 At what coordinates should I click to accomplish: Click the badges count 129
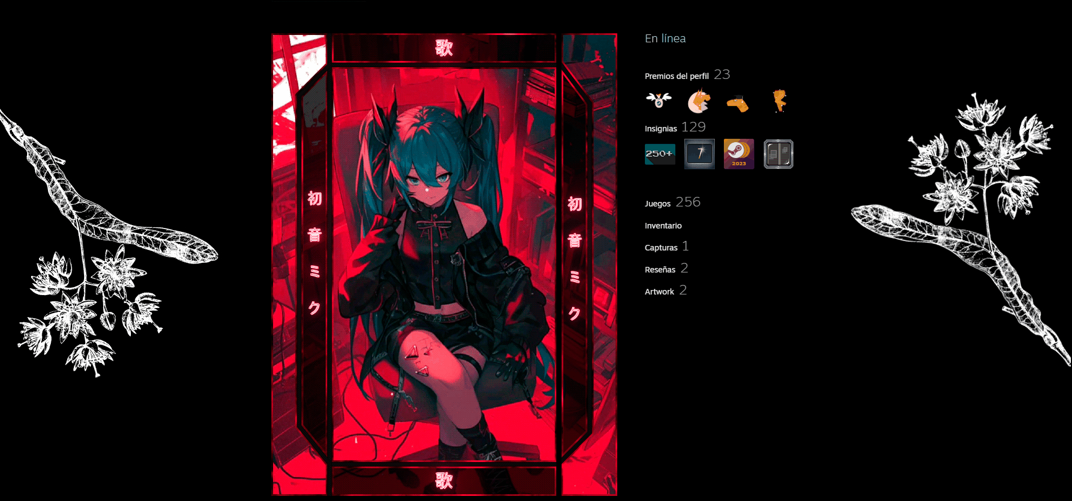pos(693,127)
